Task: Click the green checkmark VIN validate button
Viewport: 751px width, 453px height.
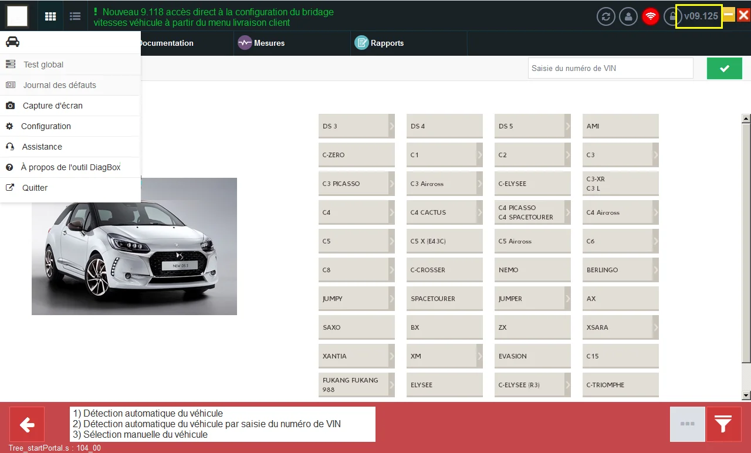Action: [725, 68]
